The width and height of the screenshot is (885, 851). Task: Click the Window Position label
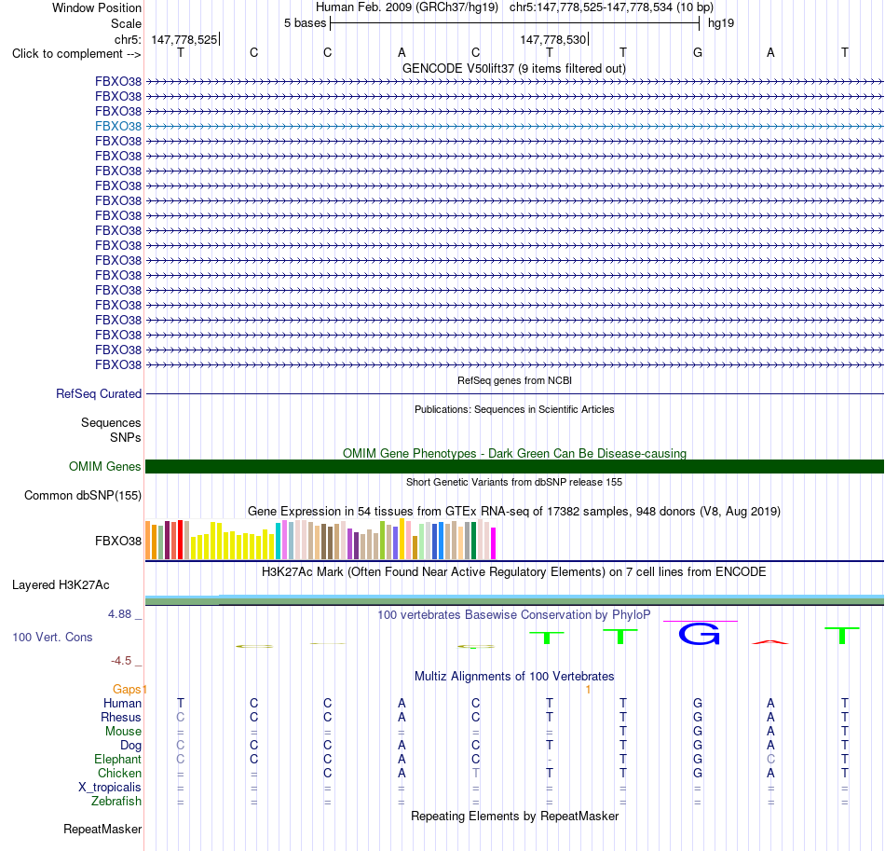point(97,7)
